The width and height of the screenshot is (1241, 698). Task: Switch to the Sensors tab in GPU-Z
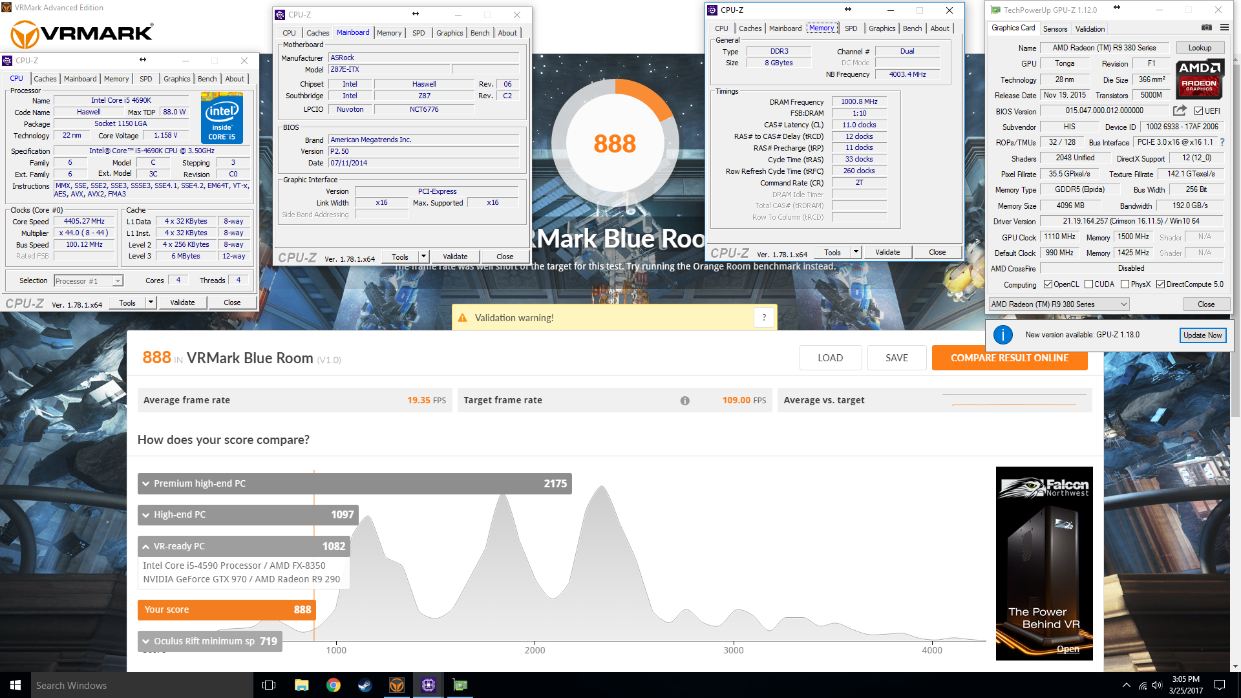(x=1055, y=29)
